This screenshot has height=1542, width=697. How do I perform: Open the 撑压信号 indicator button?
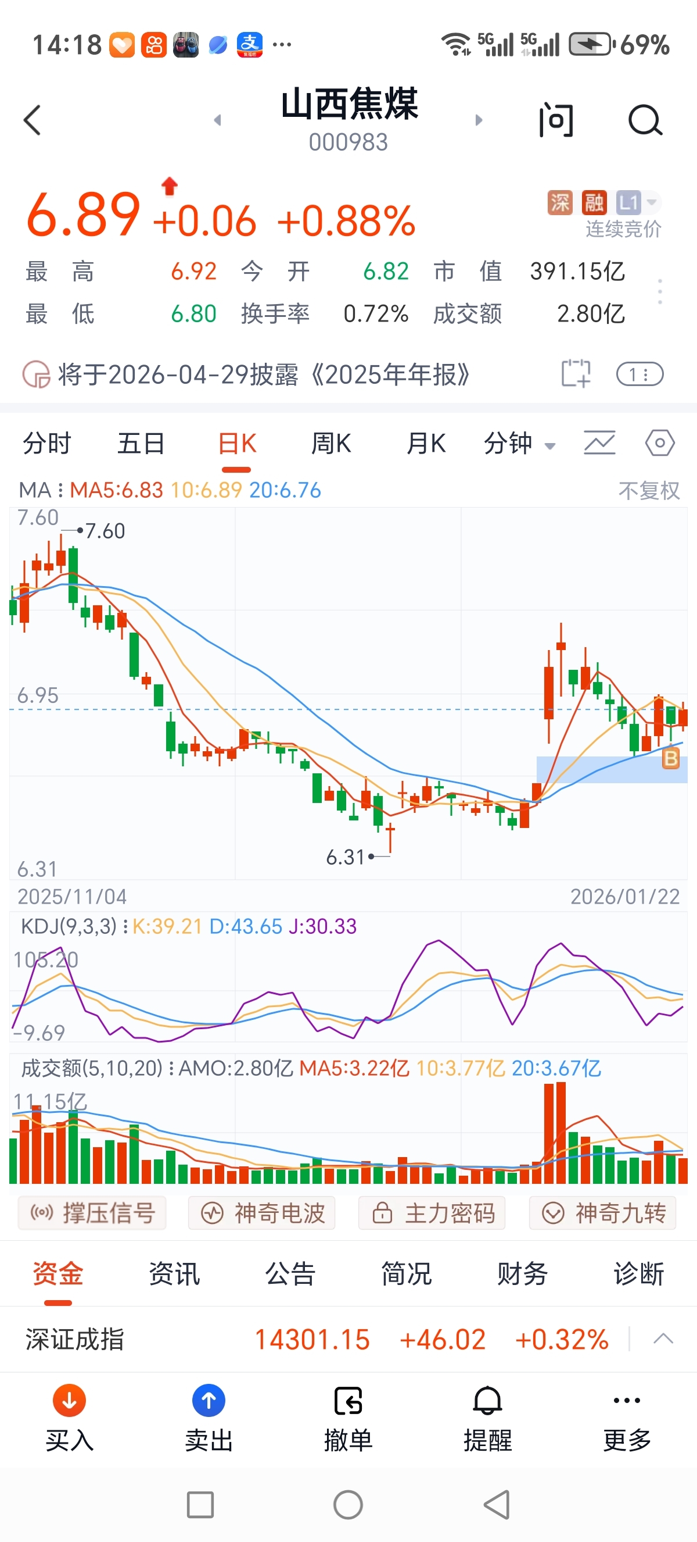92,1213
